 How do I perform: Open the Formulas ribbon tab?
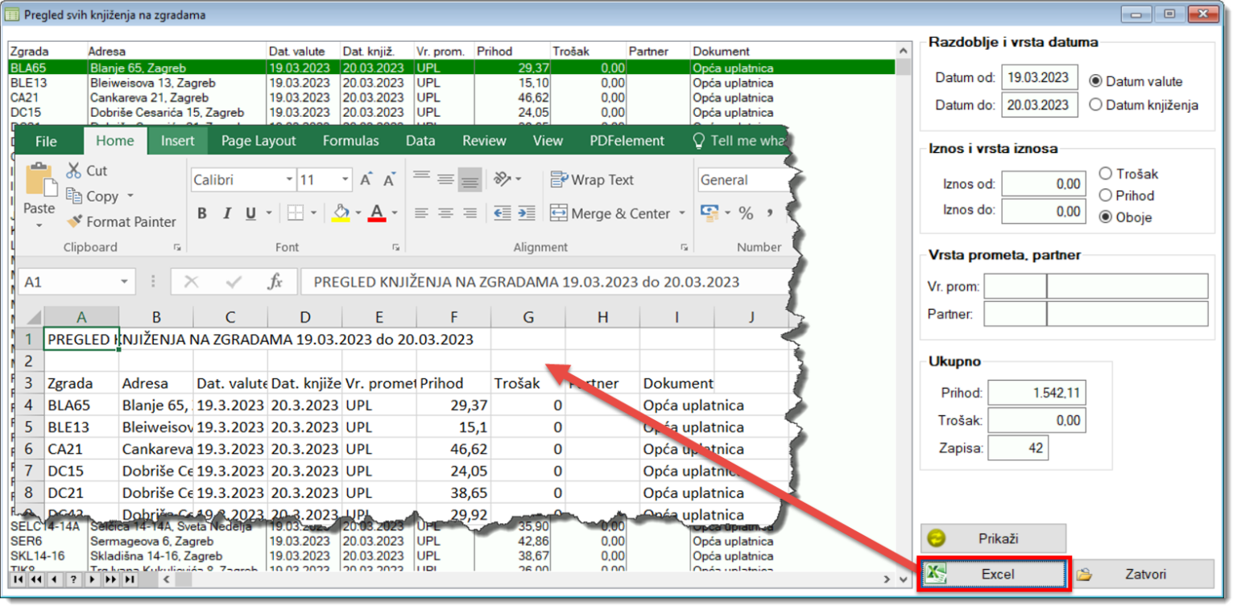coord(350,141)
